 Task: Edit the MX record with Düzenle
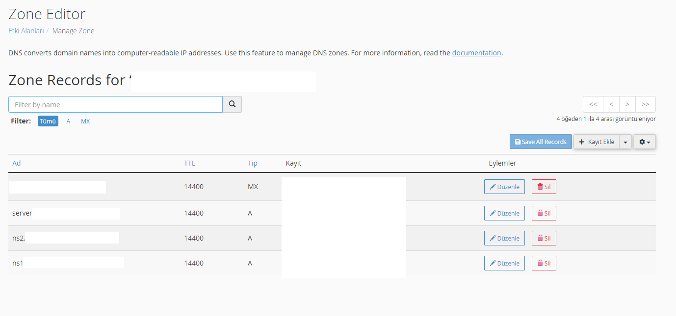click(x=504, y=187)
